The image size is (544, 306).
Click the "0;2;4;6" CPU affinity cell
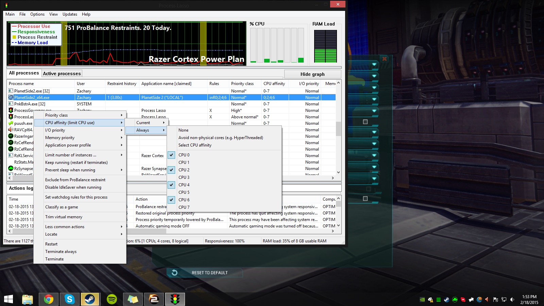point(275,98)
